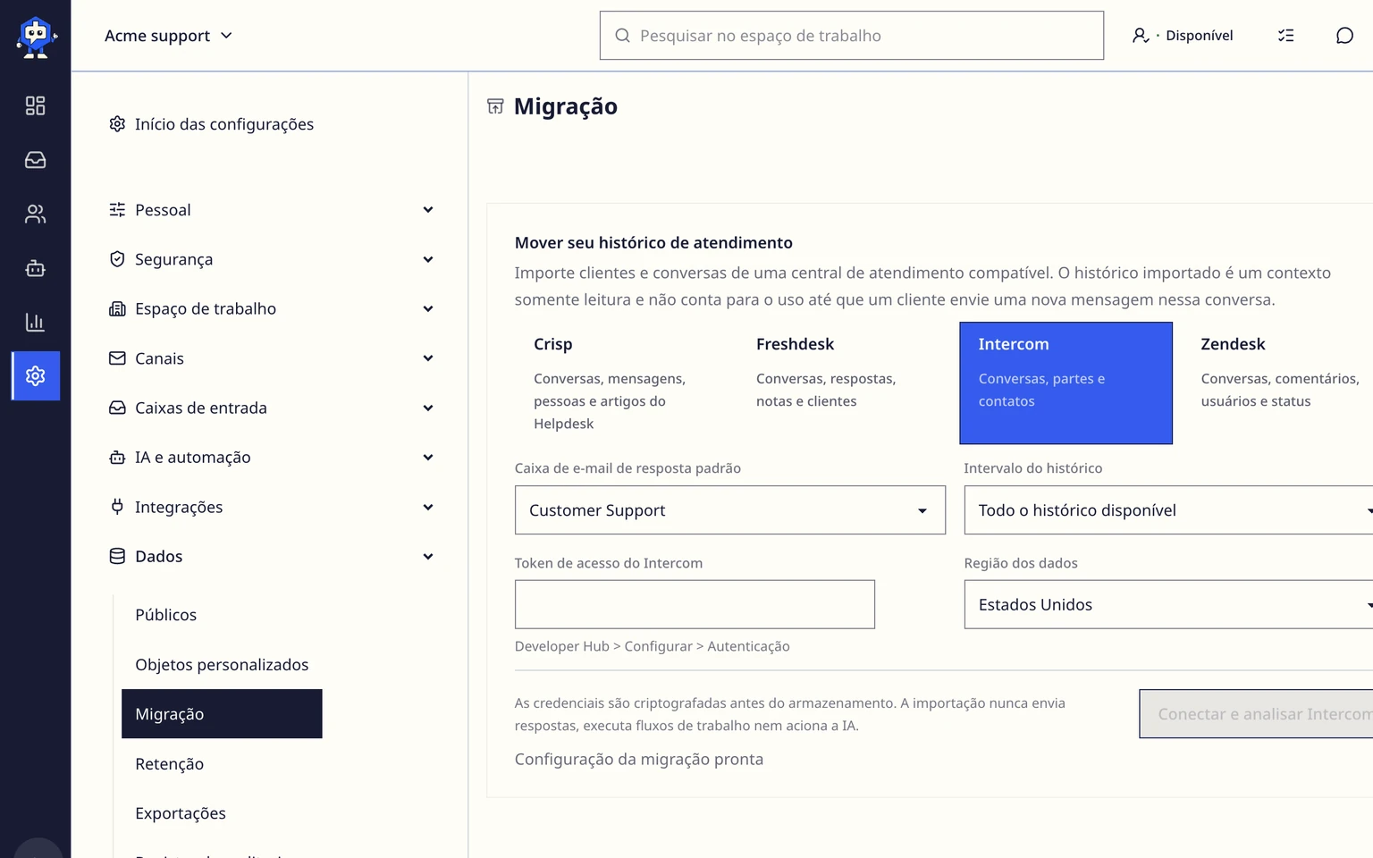Open the Acme support workspace dropdown
Image resolution: width=1373 pixels, height=858 pixels.
(x=168, y=36)
